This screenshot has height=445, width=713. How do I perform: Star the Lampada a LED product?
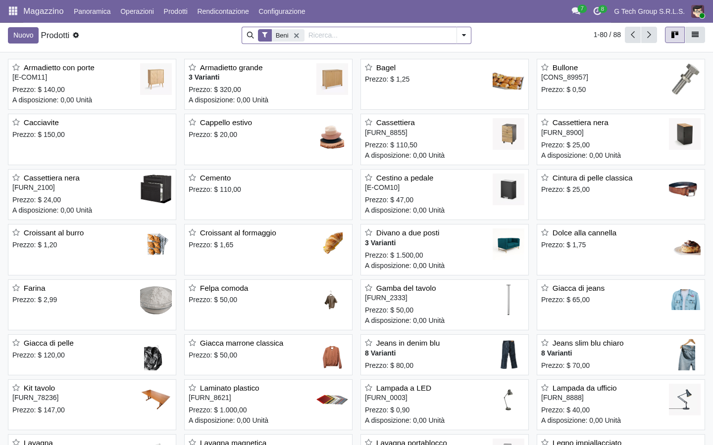(x=368, y=388)
